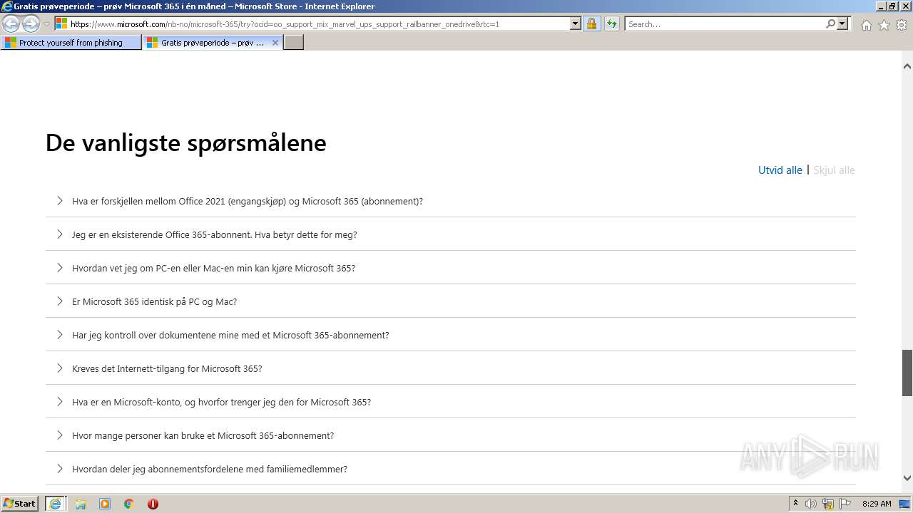The image size is (913, 513).
Task: Open the file explorer taskbar icon
Action: (81, 504)
